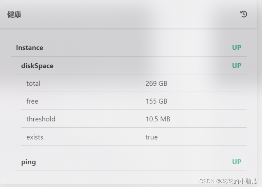Click the 269 GB total value
Screen dimensions: 262x187
pyautogui.click(x=156, y=83)
